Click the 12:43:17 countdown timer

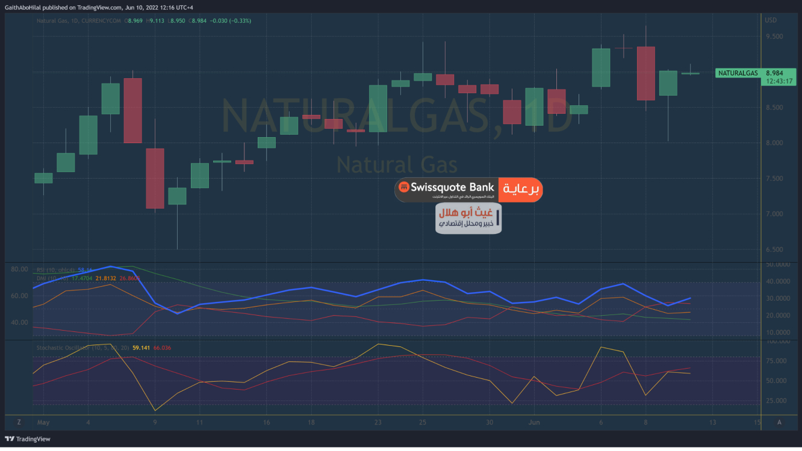(780, 81)
